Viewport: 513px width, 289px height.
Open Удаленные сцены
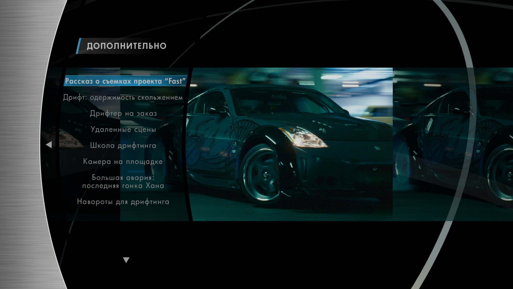[x=123, y=130]
